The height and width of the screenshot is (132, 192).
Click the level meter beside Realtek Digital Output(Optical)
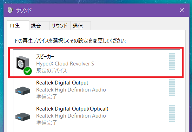(x=172, y=113)
